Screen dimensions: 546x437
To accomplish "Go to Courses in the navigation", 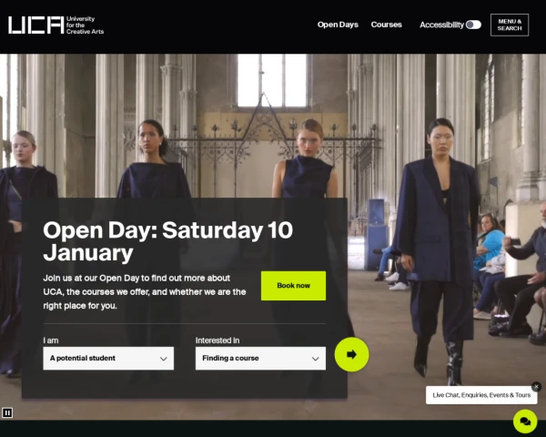I will pos(386,25).
